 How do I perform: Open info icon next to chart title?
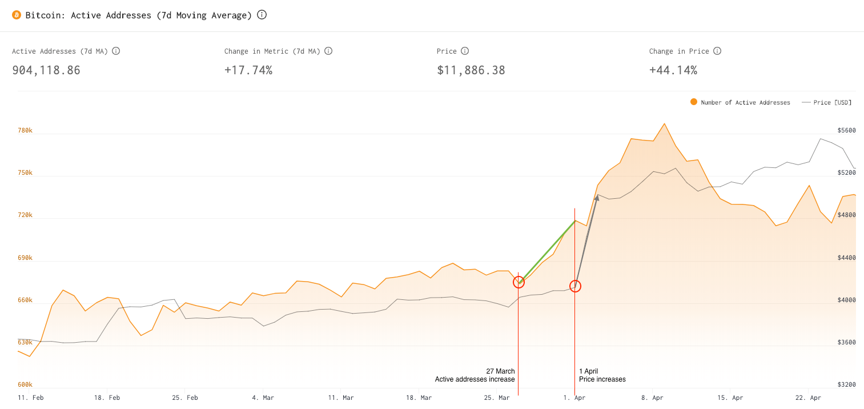262,15
